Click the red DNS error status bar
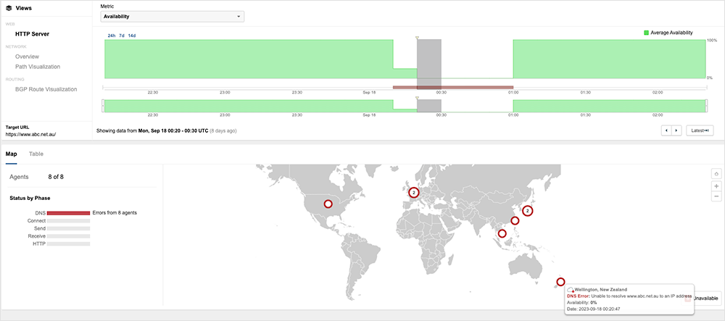Viewport: 725px width, 321px height. pos(63,212)
